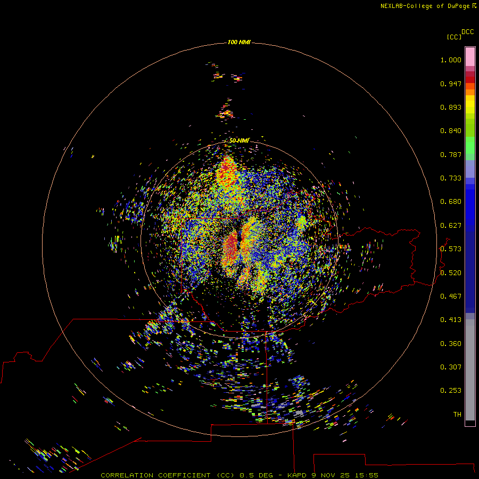
Task: Click the [CC] label above the color bar
Action: coord(455,37)
